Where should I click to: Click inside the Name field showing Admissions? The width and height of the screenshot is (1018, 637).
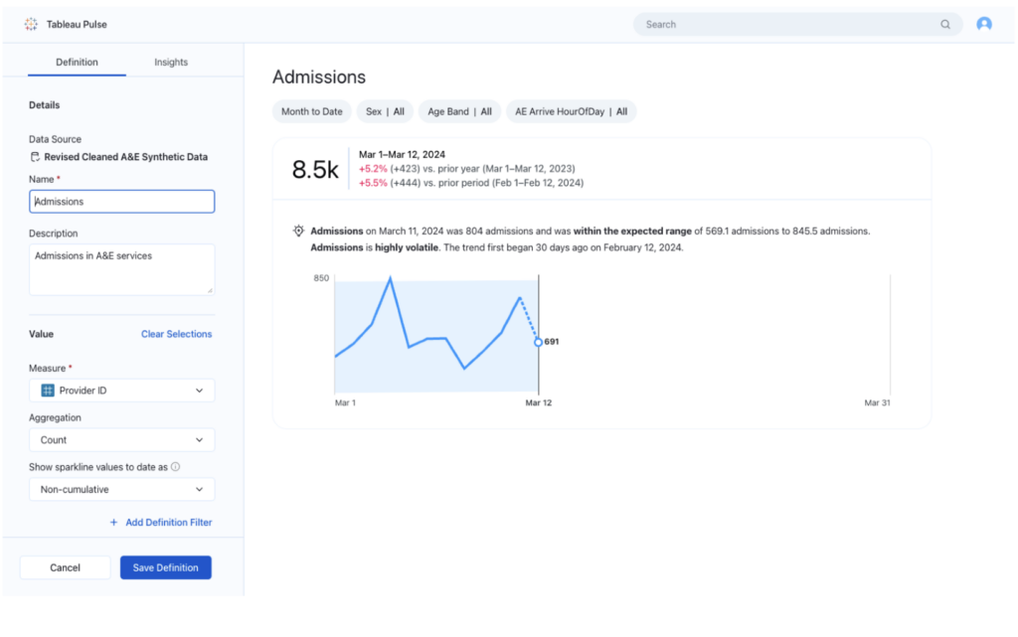point(121,201)
